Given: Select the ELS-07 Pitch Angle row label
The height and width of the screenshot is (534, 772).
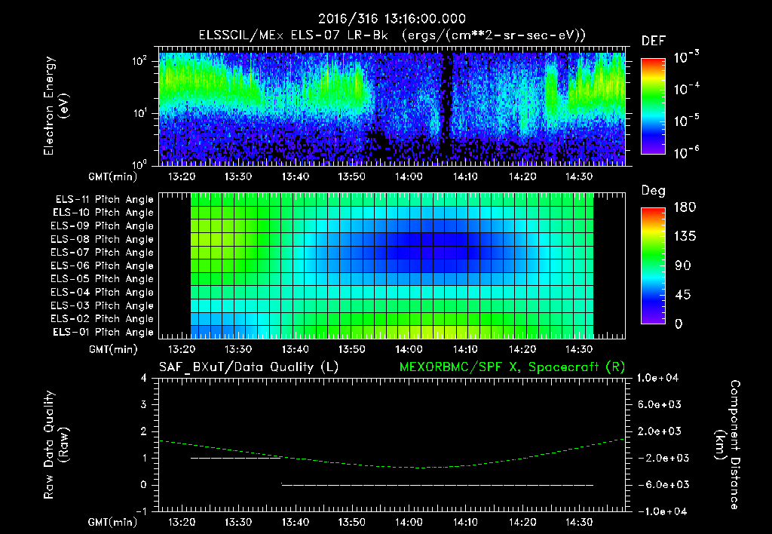Looking at the screenshot, I should [x=102, y=252].
